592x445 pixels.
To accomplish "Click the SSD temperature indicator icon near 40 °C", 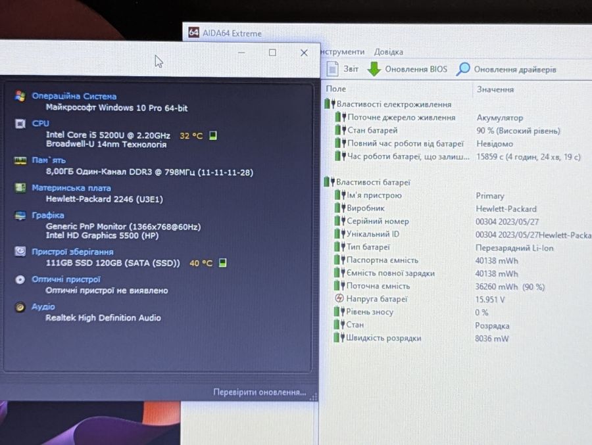I will (x=223, y=263).
